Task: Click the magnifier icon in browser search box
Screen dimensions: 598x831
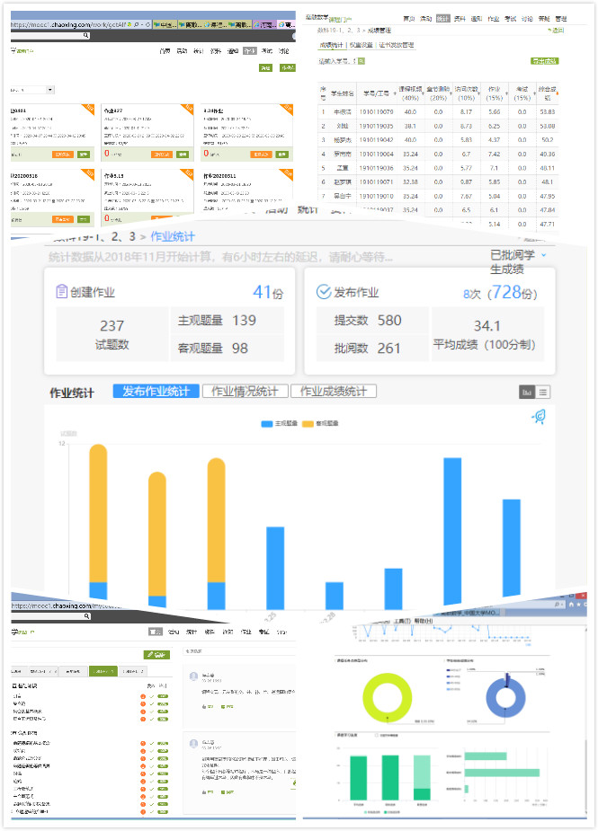Action: click(86, 35)
